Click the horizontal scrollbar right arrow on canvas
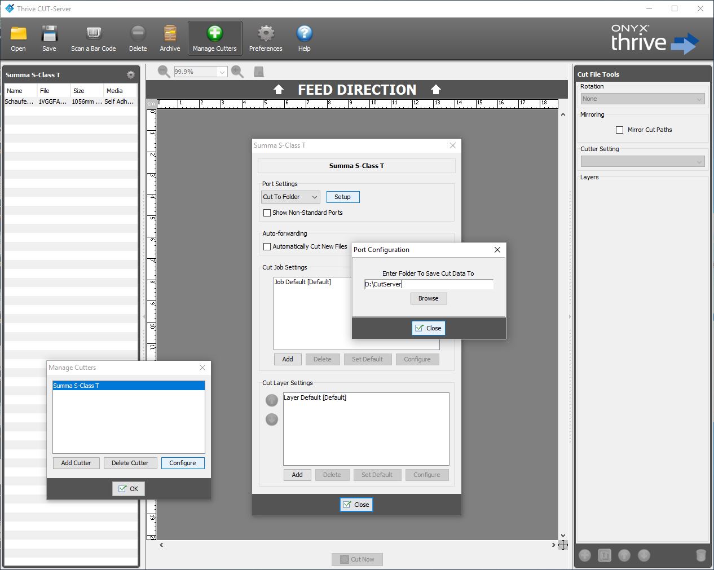Screen dimensions: 714x570 pos(553,545)
